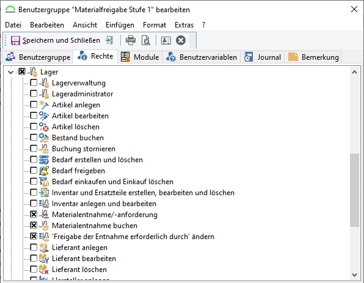Click the Materialentnahme buchen icon
The image size is (364, 283).
point(44,226)
